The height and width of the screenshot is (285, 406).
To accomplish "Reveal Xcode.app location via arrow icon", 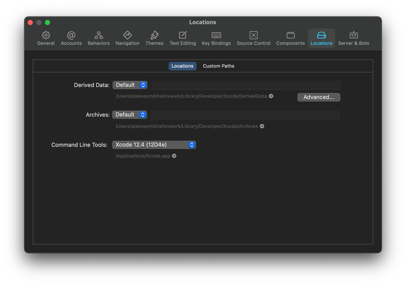I will click(x=174, y=156).
